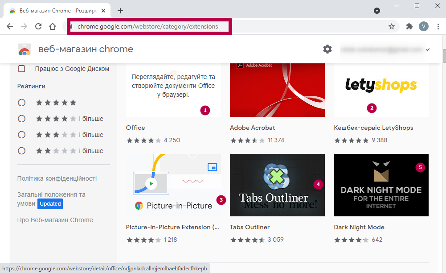Open the LetyShops extension thumbnail
Image resolution: width=446 pixels, height=273 pixels.
[381, 90]
